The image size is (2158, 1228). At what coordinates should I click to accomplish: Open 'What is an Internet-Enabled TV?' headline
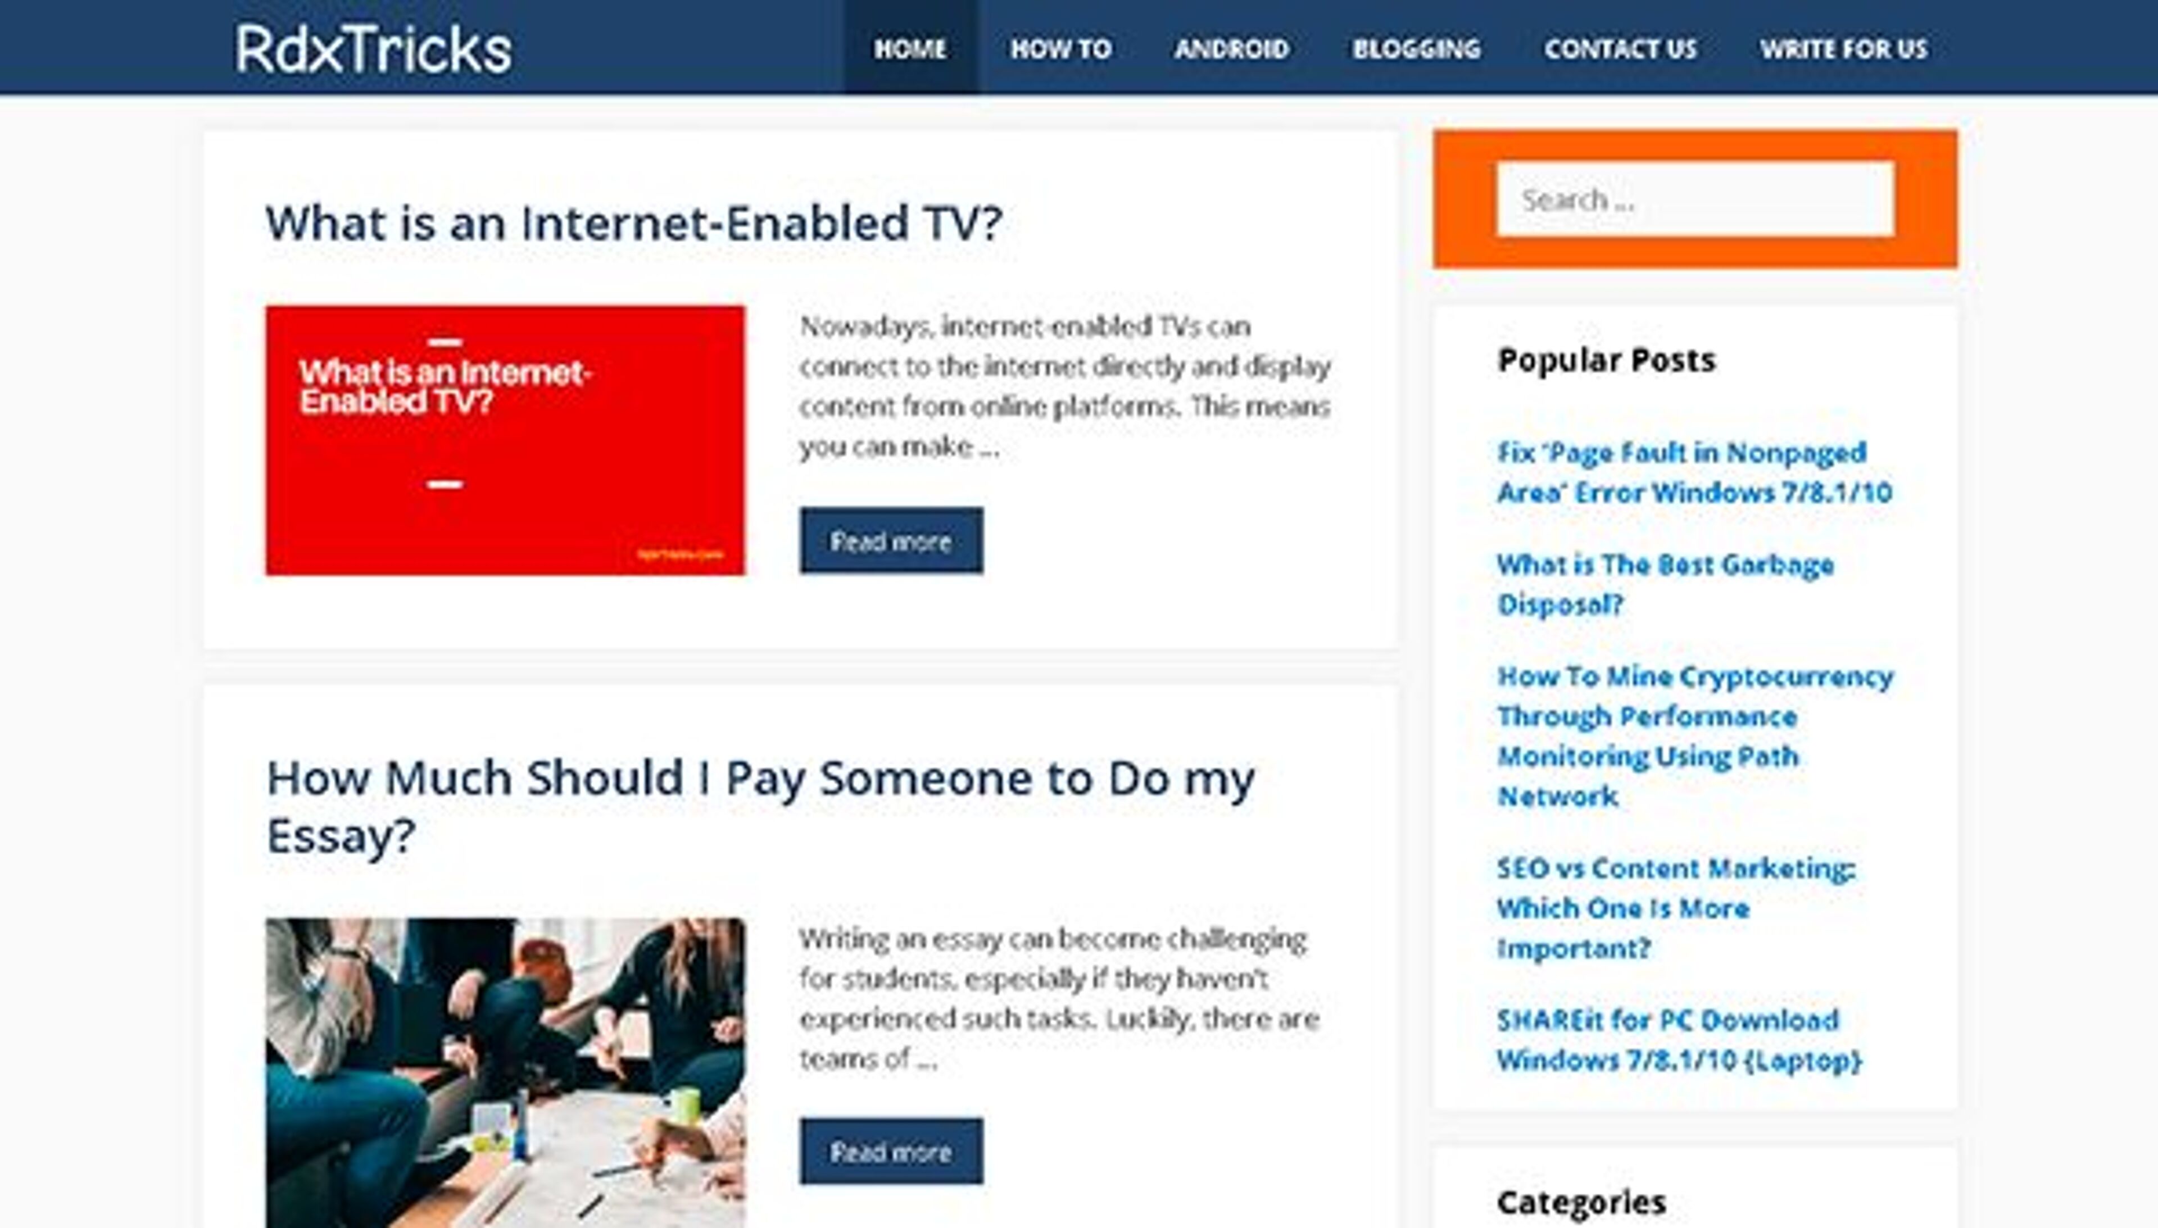coord(633,222)
